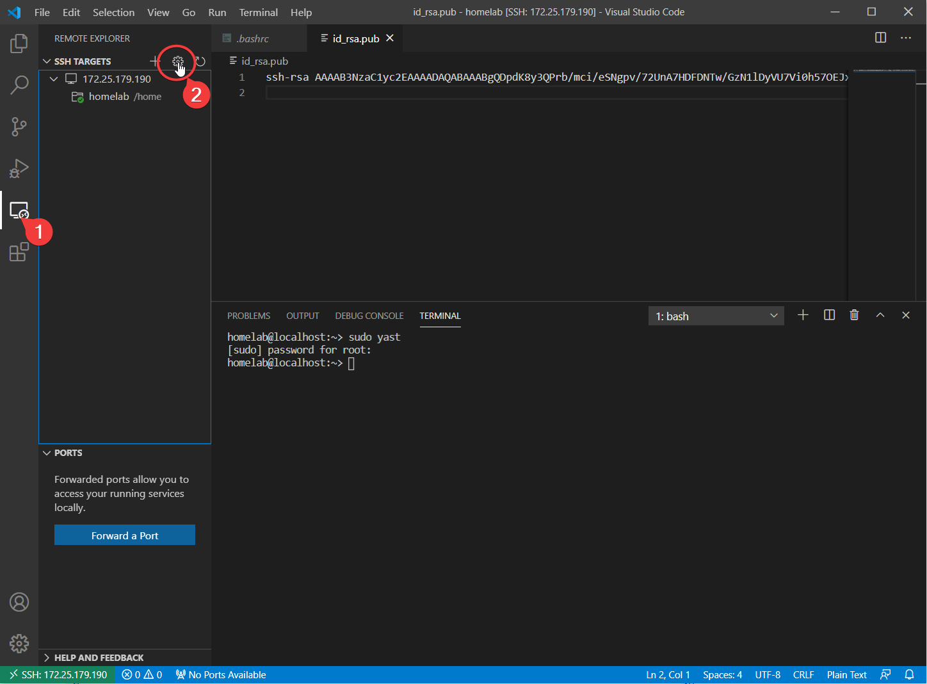Open the Source Control icon

pyautogui.click(x=19, y=126)
